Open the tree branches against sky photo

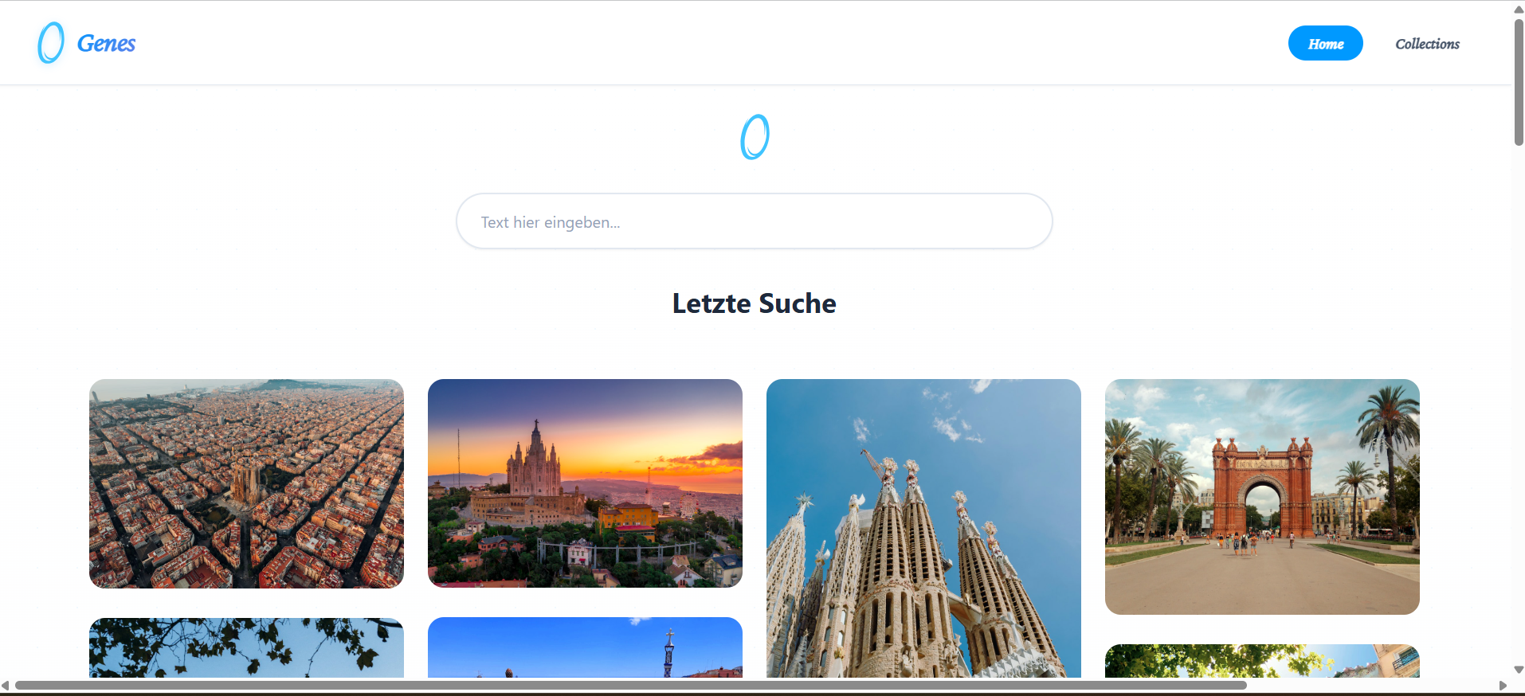coord(246,647)
